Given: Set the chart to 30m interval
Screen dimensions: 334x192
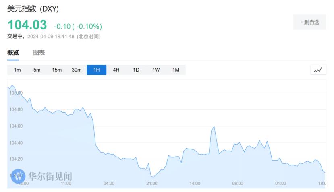Looking at the screenshot, I should click(x=77, y=70).
